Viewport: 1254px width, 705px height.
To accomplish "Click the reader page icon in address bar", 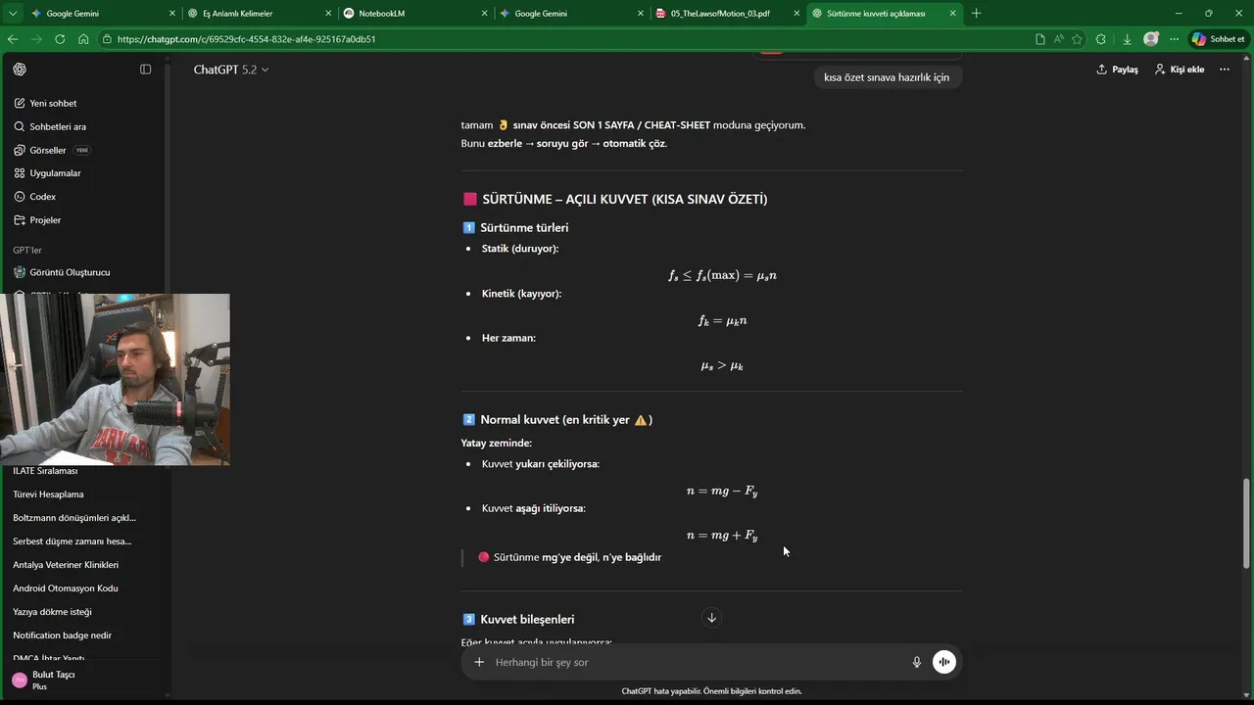I will coord(1040,39).
